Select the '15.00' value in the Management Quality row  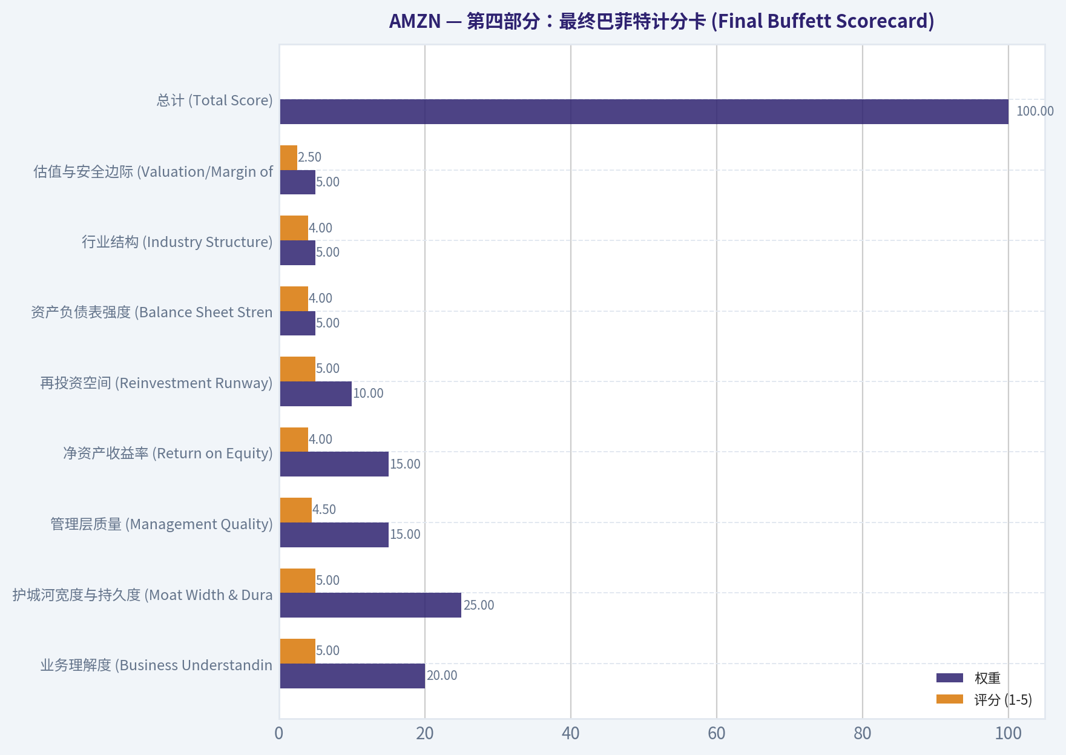tap(405, 535)
